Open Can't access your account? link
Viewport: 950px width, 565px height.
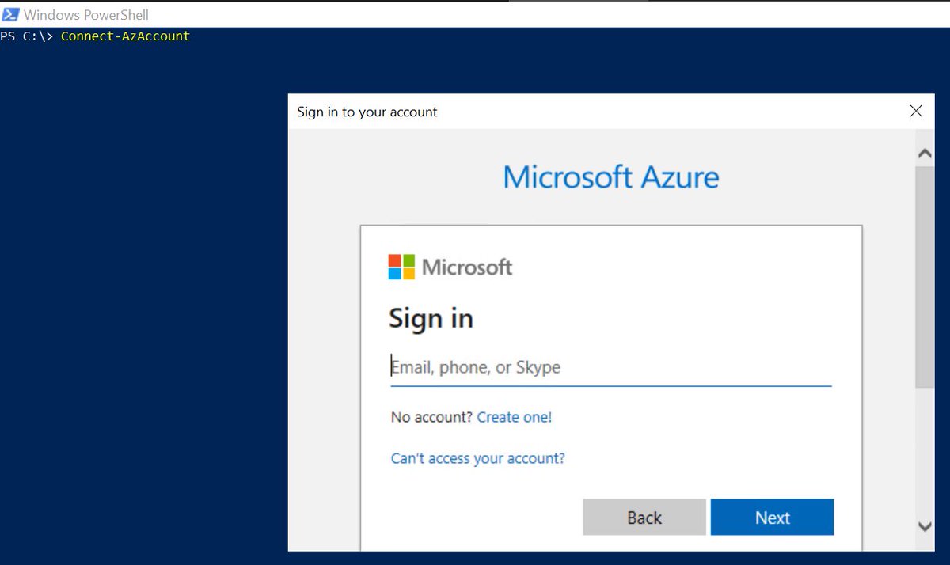pyautogui.click(x=478, y=458)
